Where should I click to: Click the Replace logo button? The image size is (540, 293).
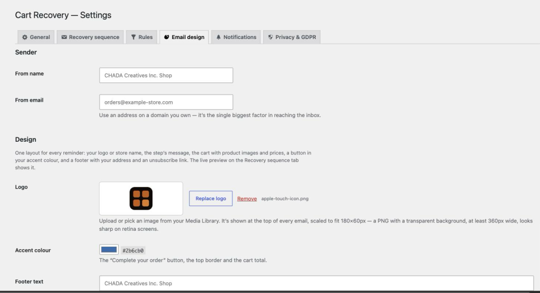point(211,199)
